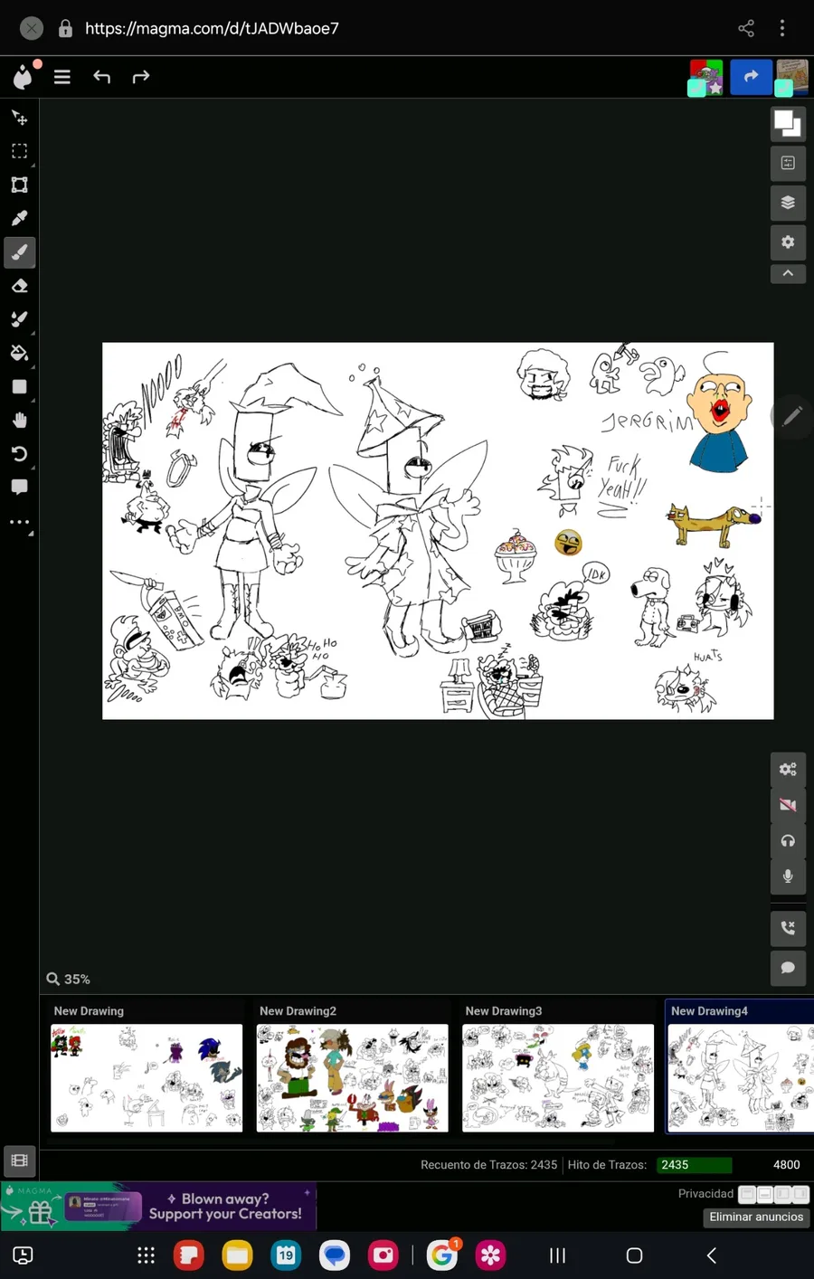Open voice chat settings gears icon
The image size is (814, 1279).
788,770
